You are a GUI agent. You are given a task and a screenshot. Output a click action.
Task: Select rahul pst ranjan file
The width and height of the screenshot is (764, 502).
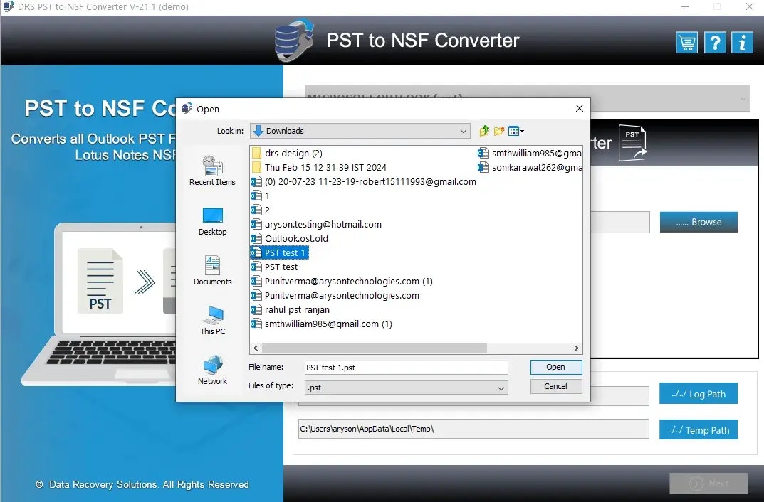tap(290, 309)
